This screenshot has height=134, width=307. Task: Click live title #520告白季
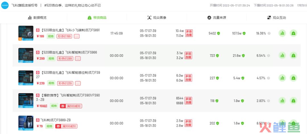[72, 5]
